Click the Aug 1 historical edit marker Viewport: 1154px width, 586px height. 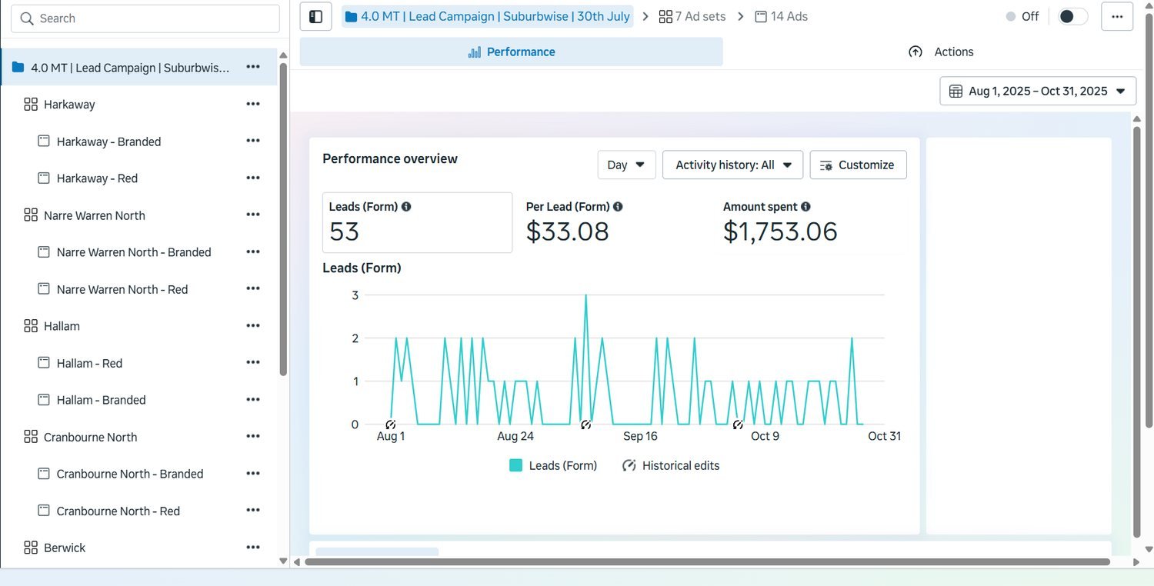pyautogui.click(x=391, y=425)
